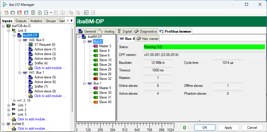Click the folder icon marked with red S
Screen dimensions: 267x132
click(x=20, y=13)
